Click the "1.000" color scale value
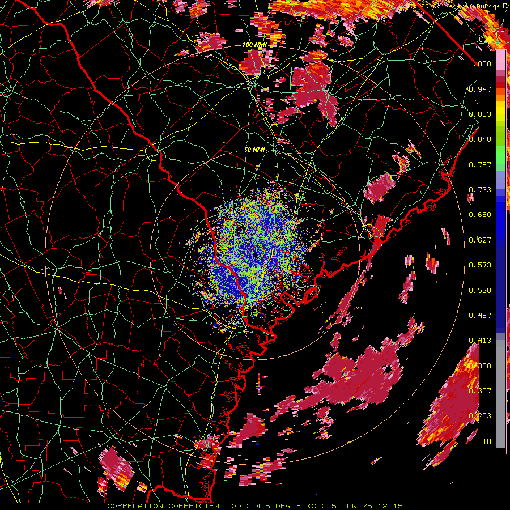This screenshot has width=510, height=510. pos(480,63)
